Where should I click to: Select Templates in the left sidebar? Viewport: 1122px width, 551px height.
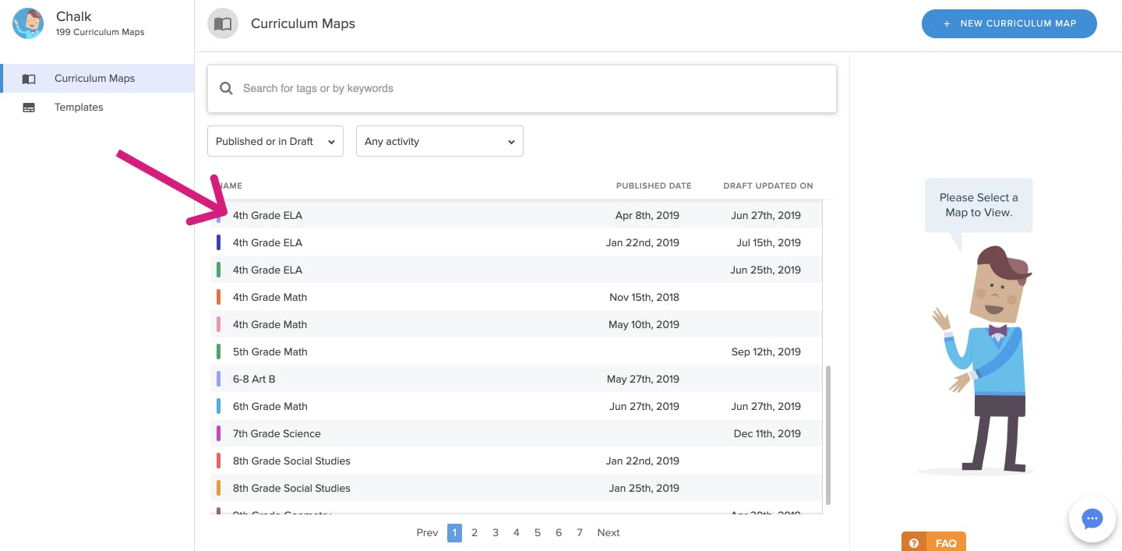79,108
